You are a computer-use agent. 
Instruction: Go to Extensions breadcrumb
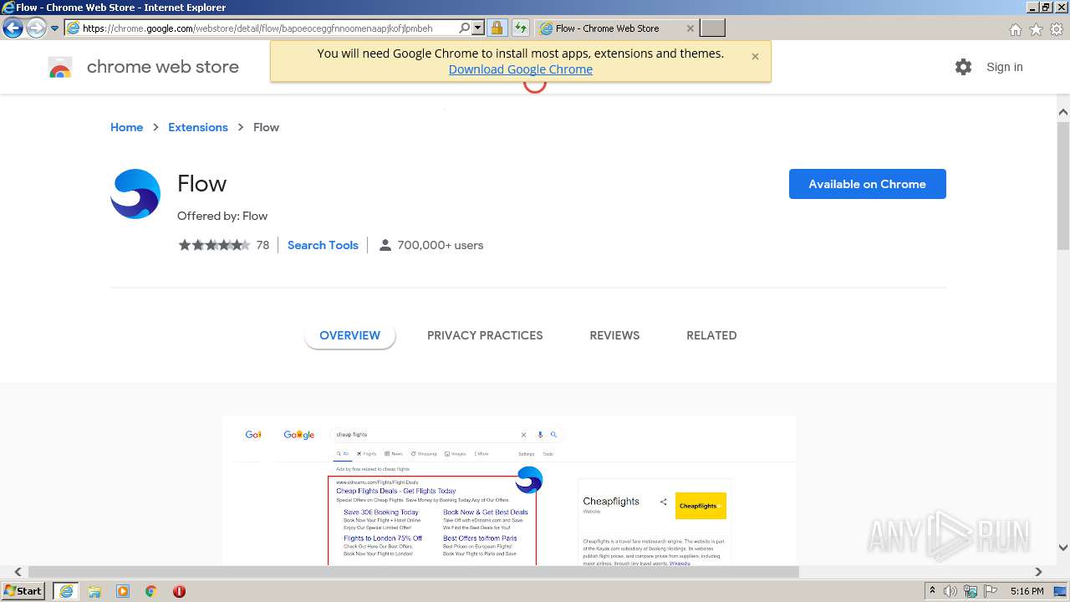pyautogui.click(x=198, y=127)
